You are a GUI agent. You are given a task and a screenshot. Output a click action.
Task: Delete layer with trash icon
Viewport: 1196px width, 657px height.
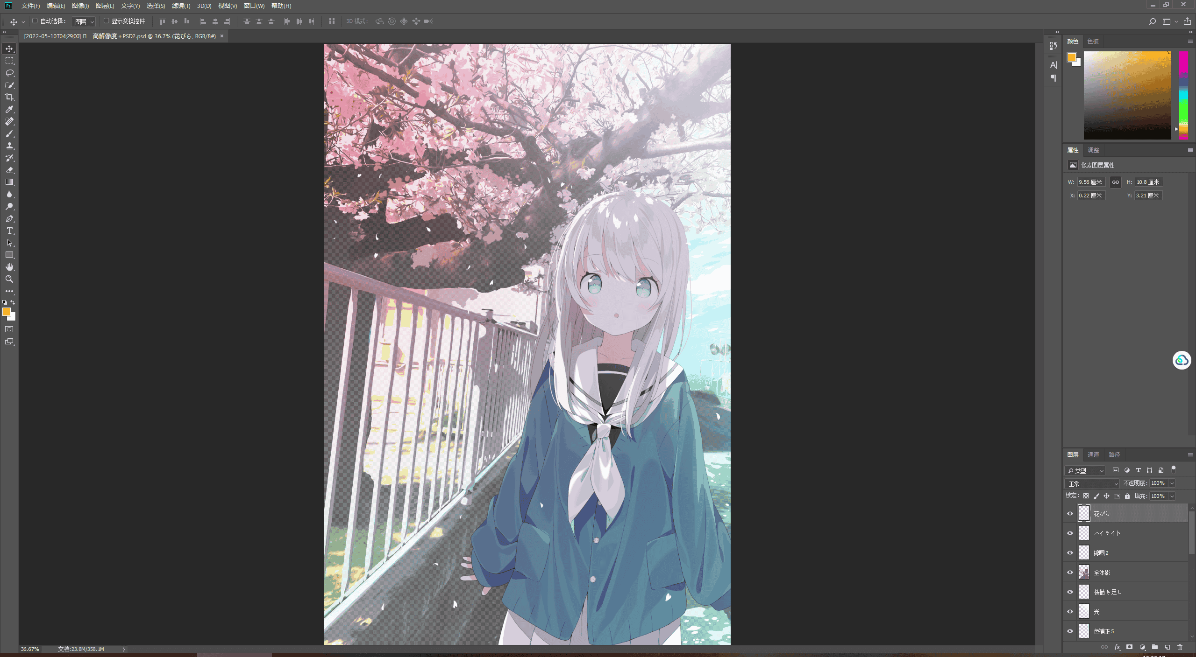1180,647
